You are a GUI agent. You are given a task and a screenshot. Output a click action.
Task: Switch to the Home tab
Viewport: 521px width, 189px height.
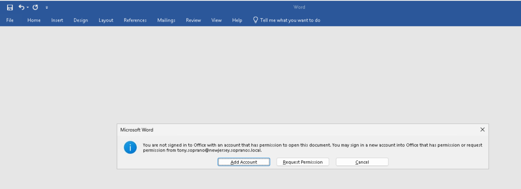(34, 20)
